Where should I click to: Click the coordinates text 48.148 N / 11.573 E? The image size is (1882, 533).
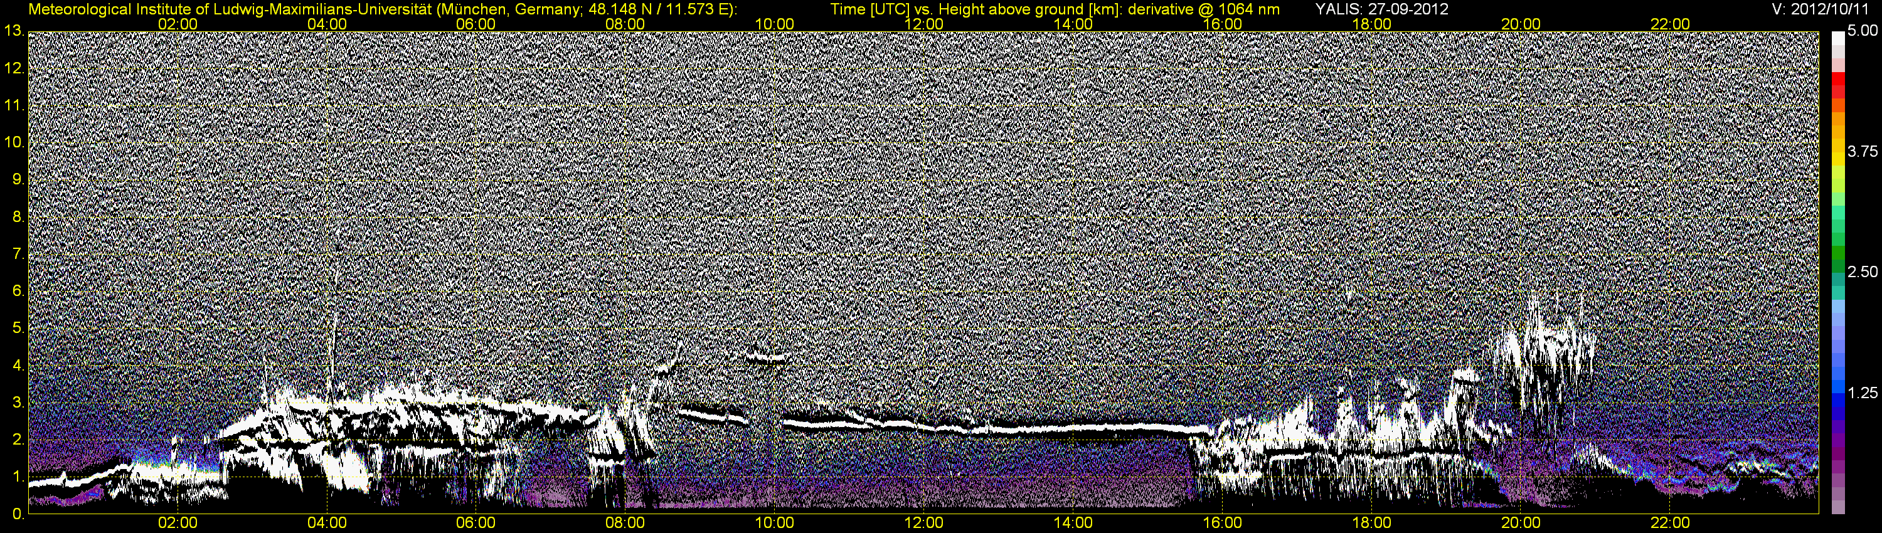pos(658,9)
